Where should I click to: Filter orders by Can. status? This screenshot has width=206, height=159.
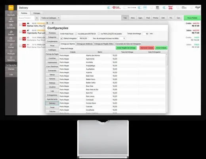179,18
